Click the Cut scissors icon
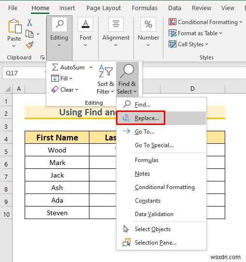Image resolution: width=246 pixels, height=262 pixels. click(29, 22)
